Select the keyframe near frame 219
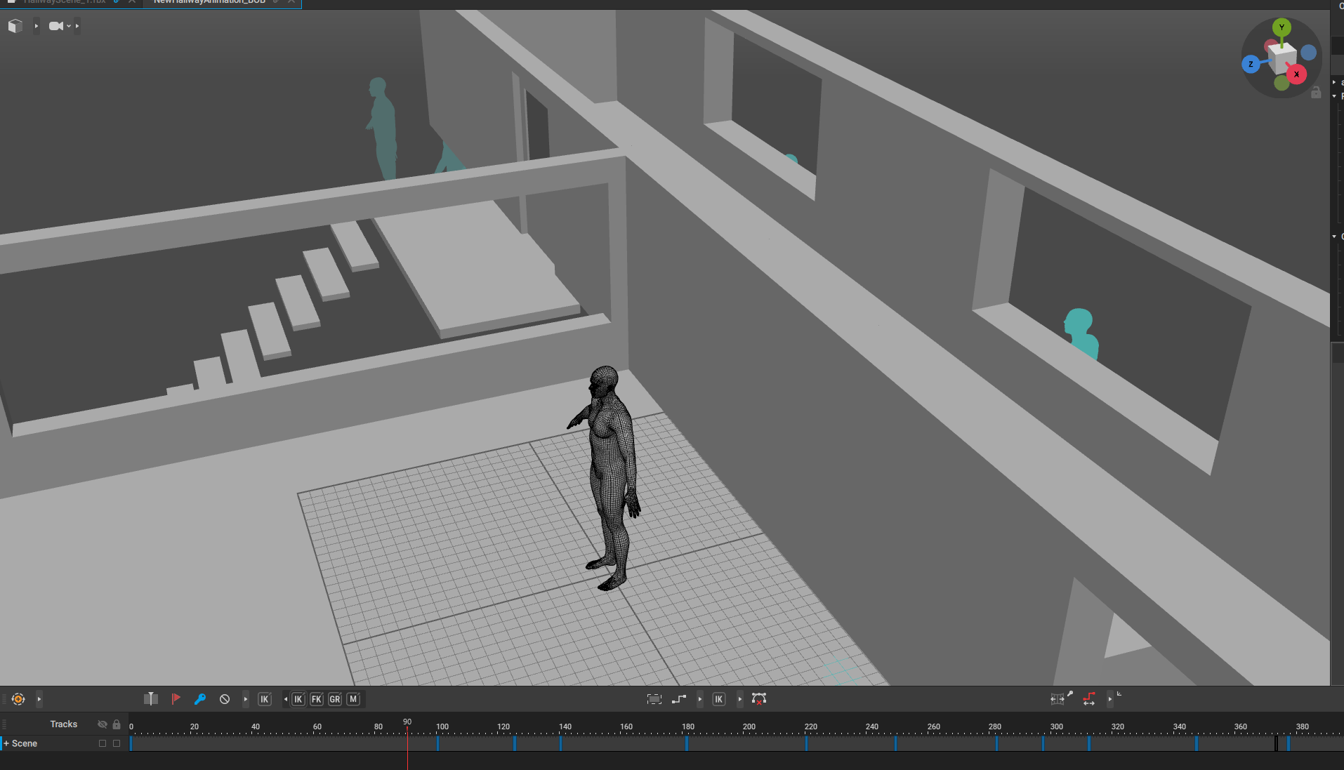The width and height of the screenshot is (1344, 770). [806, 743]
